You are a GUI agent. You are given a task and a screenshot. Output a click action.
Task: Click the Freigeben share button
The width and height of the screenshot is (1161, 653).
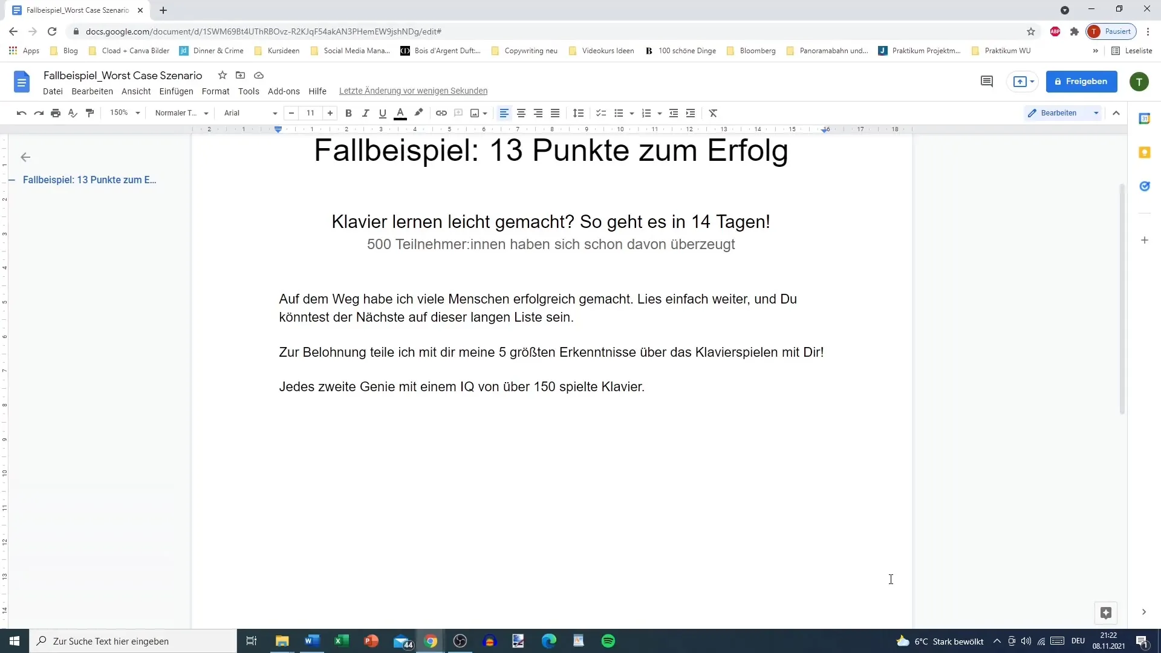pyautogui.click(x=1082, y=82)
